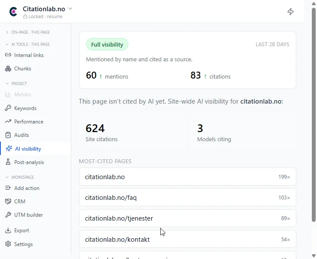Click the Audits clipboard icon
This screenshot has width=317, height=259.
(8, 135)
